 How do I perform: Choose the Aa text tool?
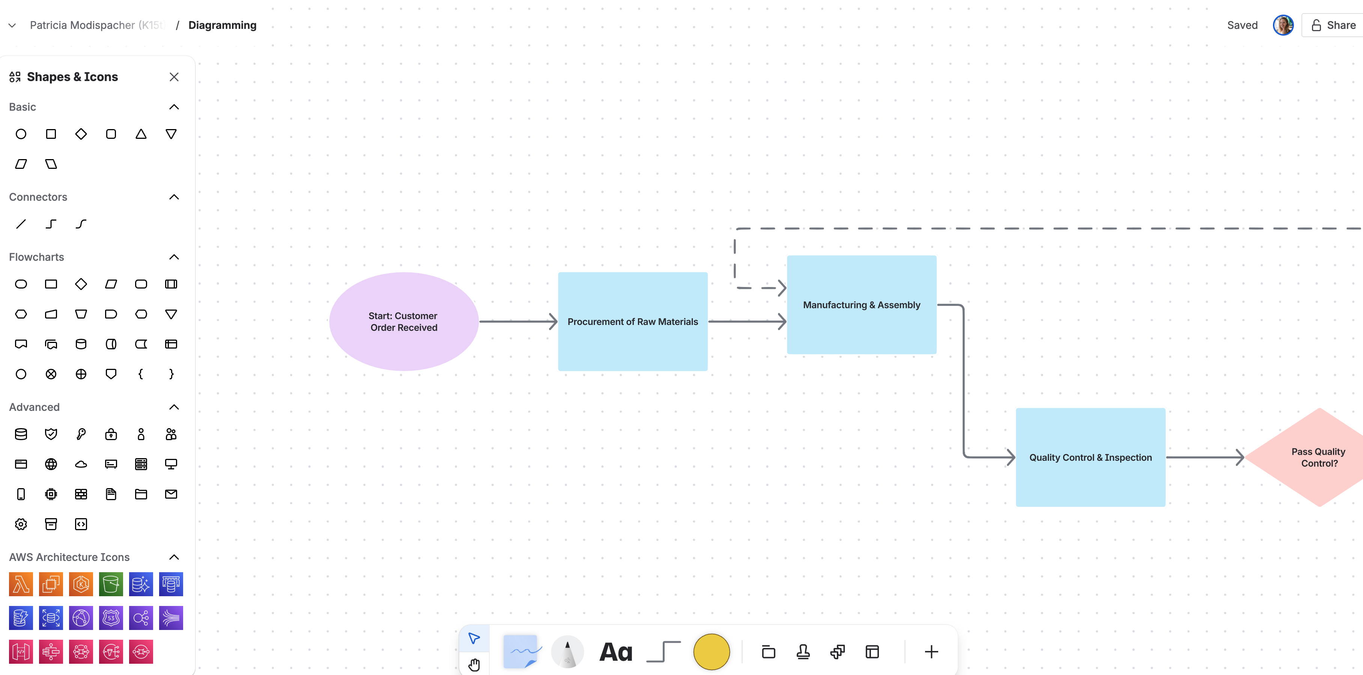tap(616, 652)
